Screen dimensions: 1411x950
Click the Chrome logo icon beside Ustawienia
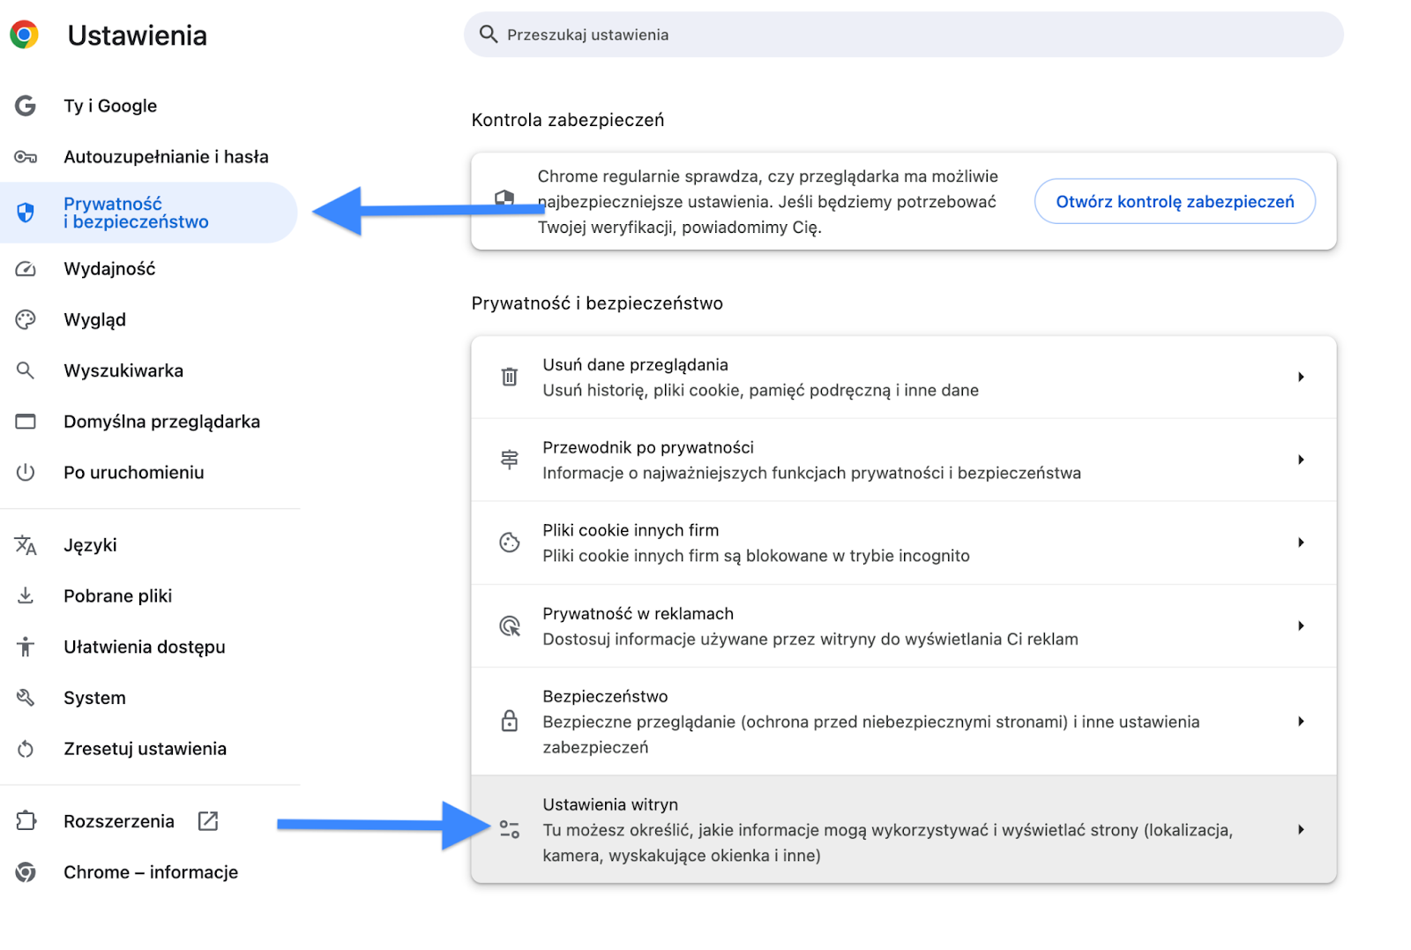25,35
